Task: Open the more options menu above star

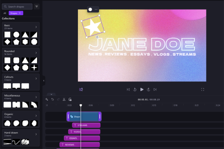Action: [x=96, y=9]
